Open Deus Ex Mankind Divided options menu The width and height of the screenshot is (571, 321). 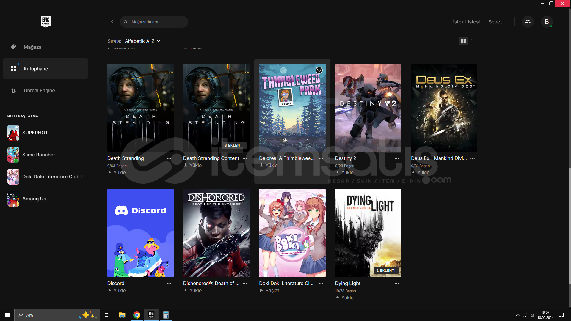pyautogui.click(x=473, y=158)
